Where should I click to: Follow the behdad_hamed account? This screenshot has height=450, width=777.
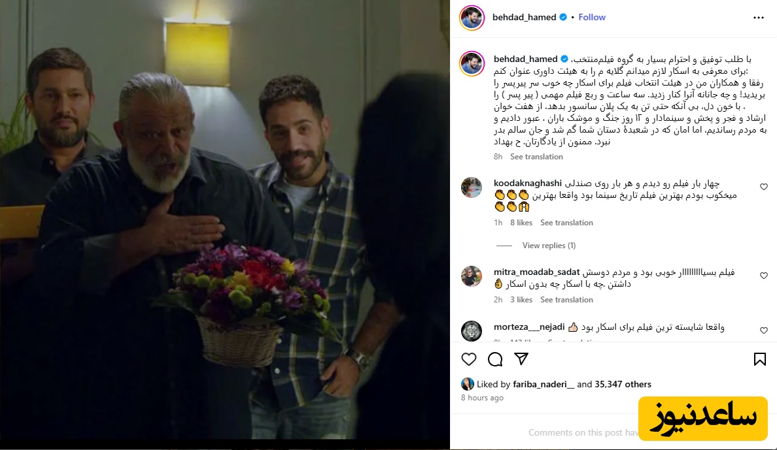pos(592,17)
